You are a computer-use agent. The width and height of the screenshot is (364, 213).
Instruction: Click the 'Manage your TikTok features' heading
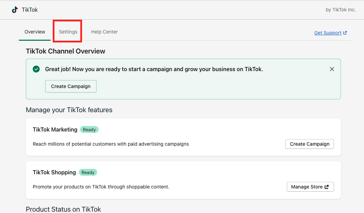(69, 110)
